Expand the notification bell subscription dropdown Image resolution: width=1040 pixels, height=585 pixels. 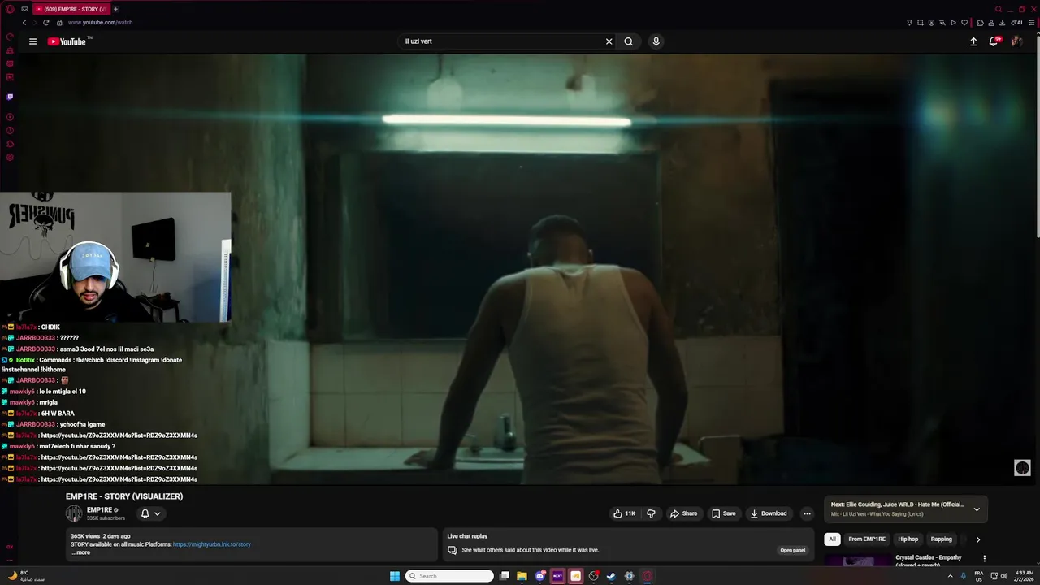151,513
